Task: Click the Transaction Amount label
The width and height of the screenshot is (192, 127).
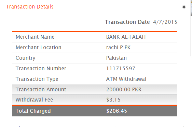Action: pos(41,90)
